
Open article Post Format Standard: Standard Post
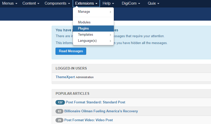[x=95, y=102]
